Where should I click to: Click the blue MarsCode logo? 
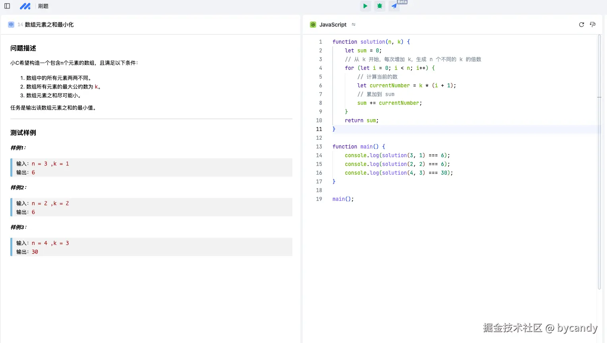click(x=25, y=6)
